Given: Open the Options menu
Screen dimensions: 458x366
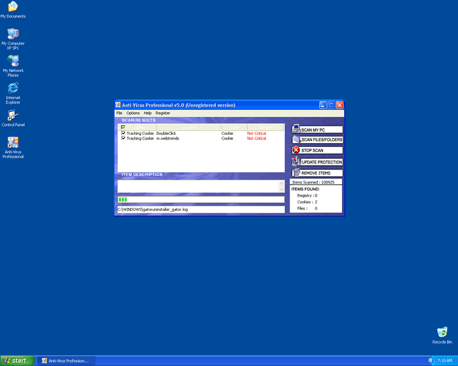Looking at the screenshot, I should (133, 113).
